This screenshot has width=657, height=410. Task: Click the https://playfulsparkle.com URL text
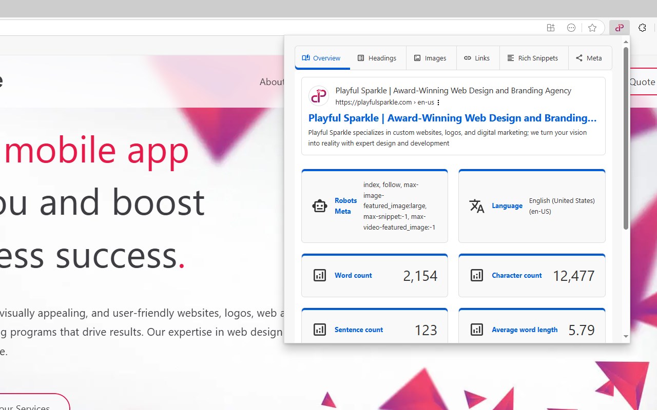(373, 102)
